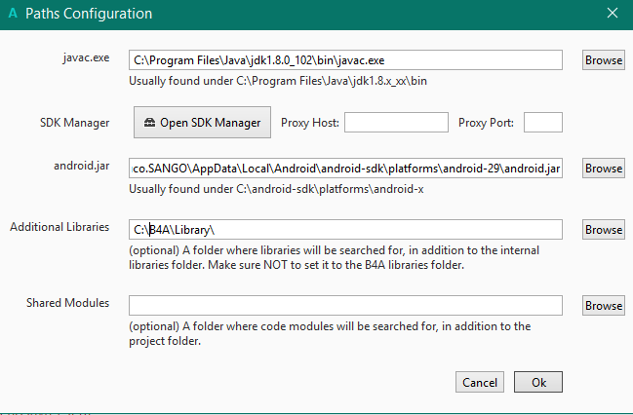The height and width of the screenshot is (415, 633).
Task: Browse for the javac.exe file
Action: pos(603,60)
